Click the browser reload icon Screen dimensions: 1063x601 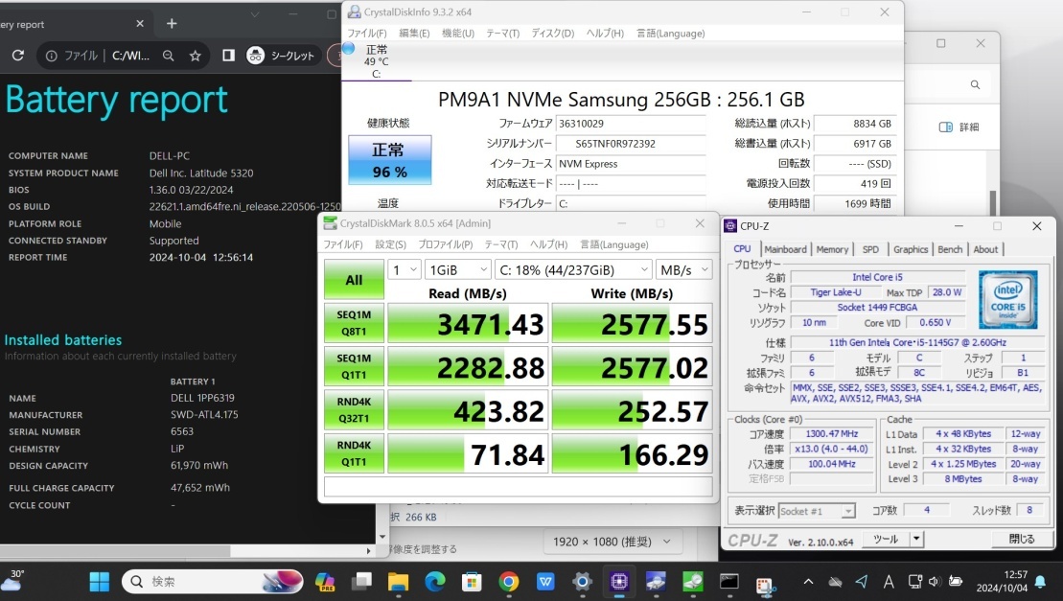17,56
